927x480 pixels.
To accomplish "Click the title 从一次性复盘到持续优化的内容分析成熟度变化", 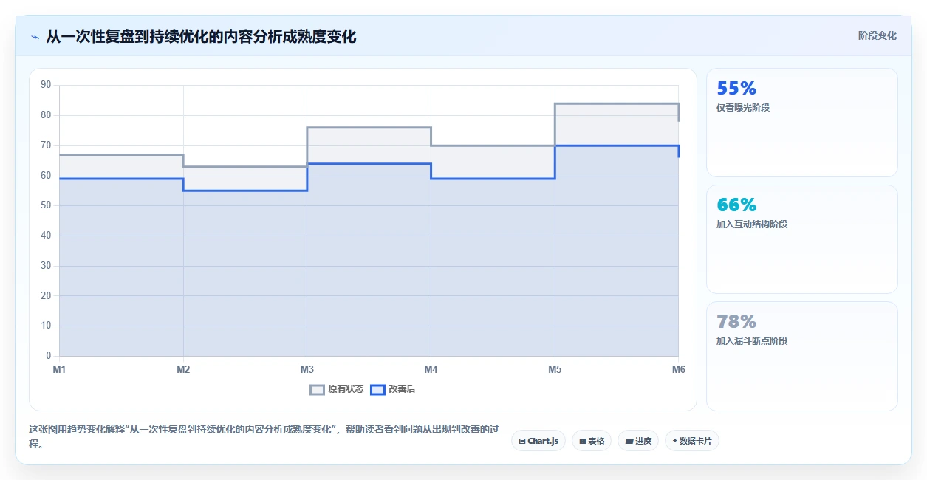I will (x=201, y=36).
